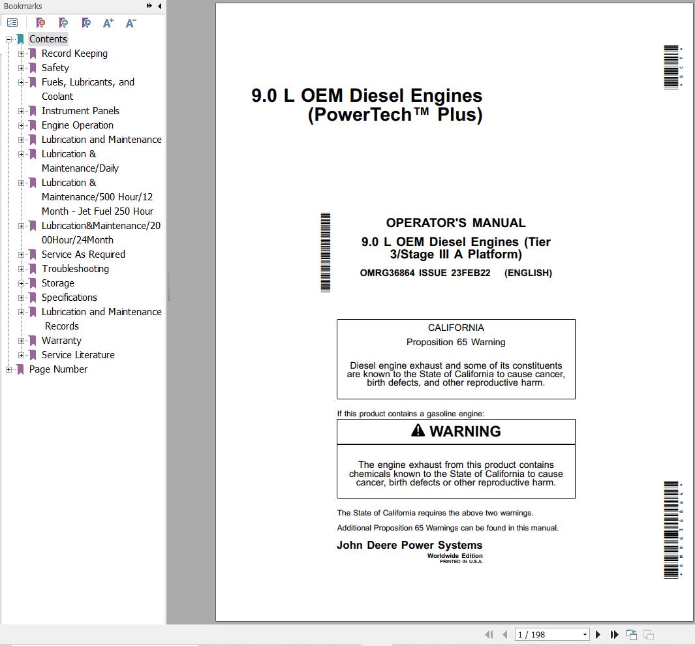Viewport: 695px width, 646px height.
Task: Open Fuels, Lubricants, and Coolant bookmark
Action: pos(87,89)
